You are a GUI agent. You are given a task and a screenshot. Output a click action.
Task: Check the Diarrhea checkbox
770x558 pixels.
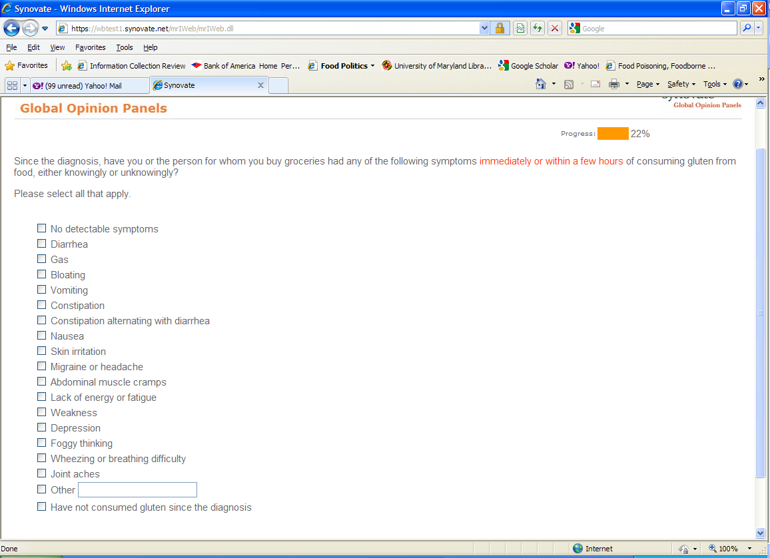[x=42, y=244]
